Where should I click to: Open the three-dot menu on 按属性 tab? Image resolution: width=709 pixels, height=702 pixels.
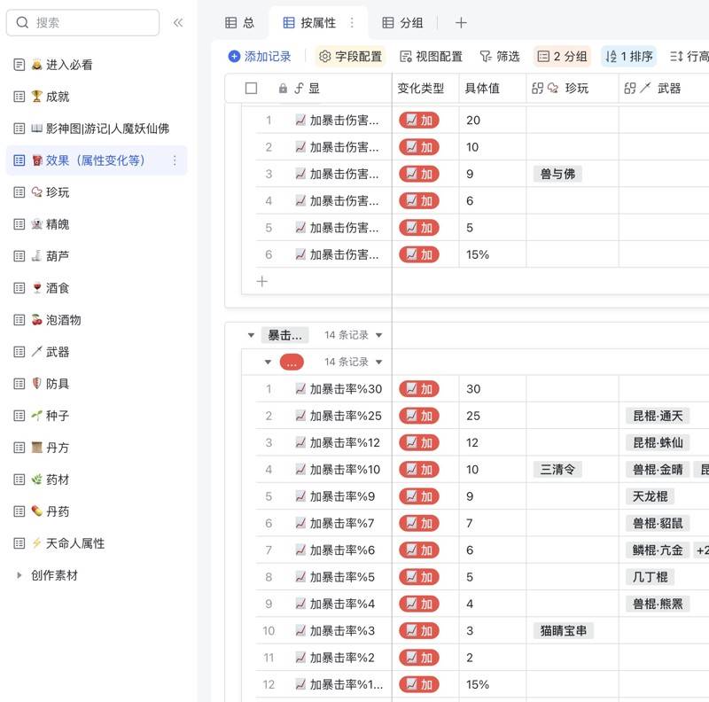coord(352,23)
